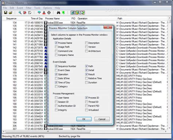Click the green Jump To arrow icon

coord(64,13)
